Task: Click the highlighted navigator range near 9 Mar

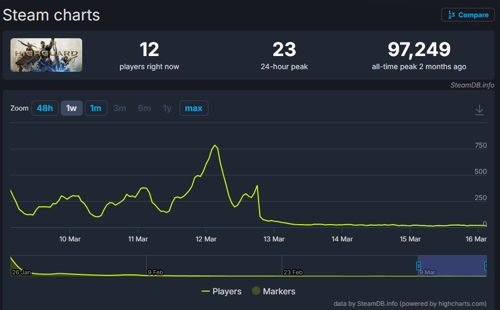Action: [452, 265]
